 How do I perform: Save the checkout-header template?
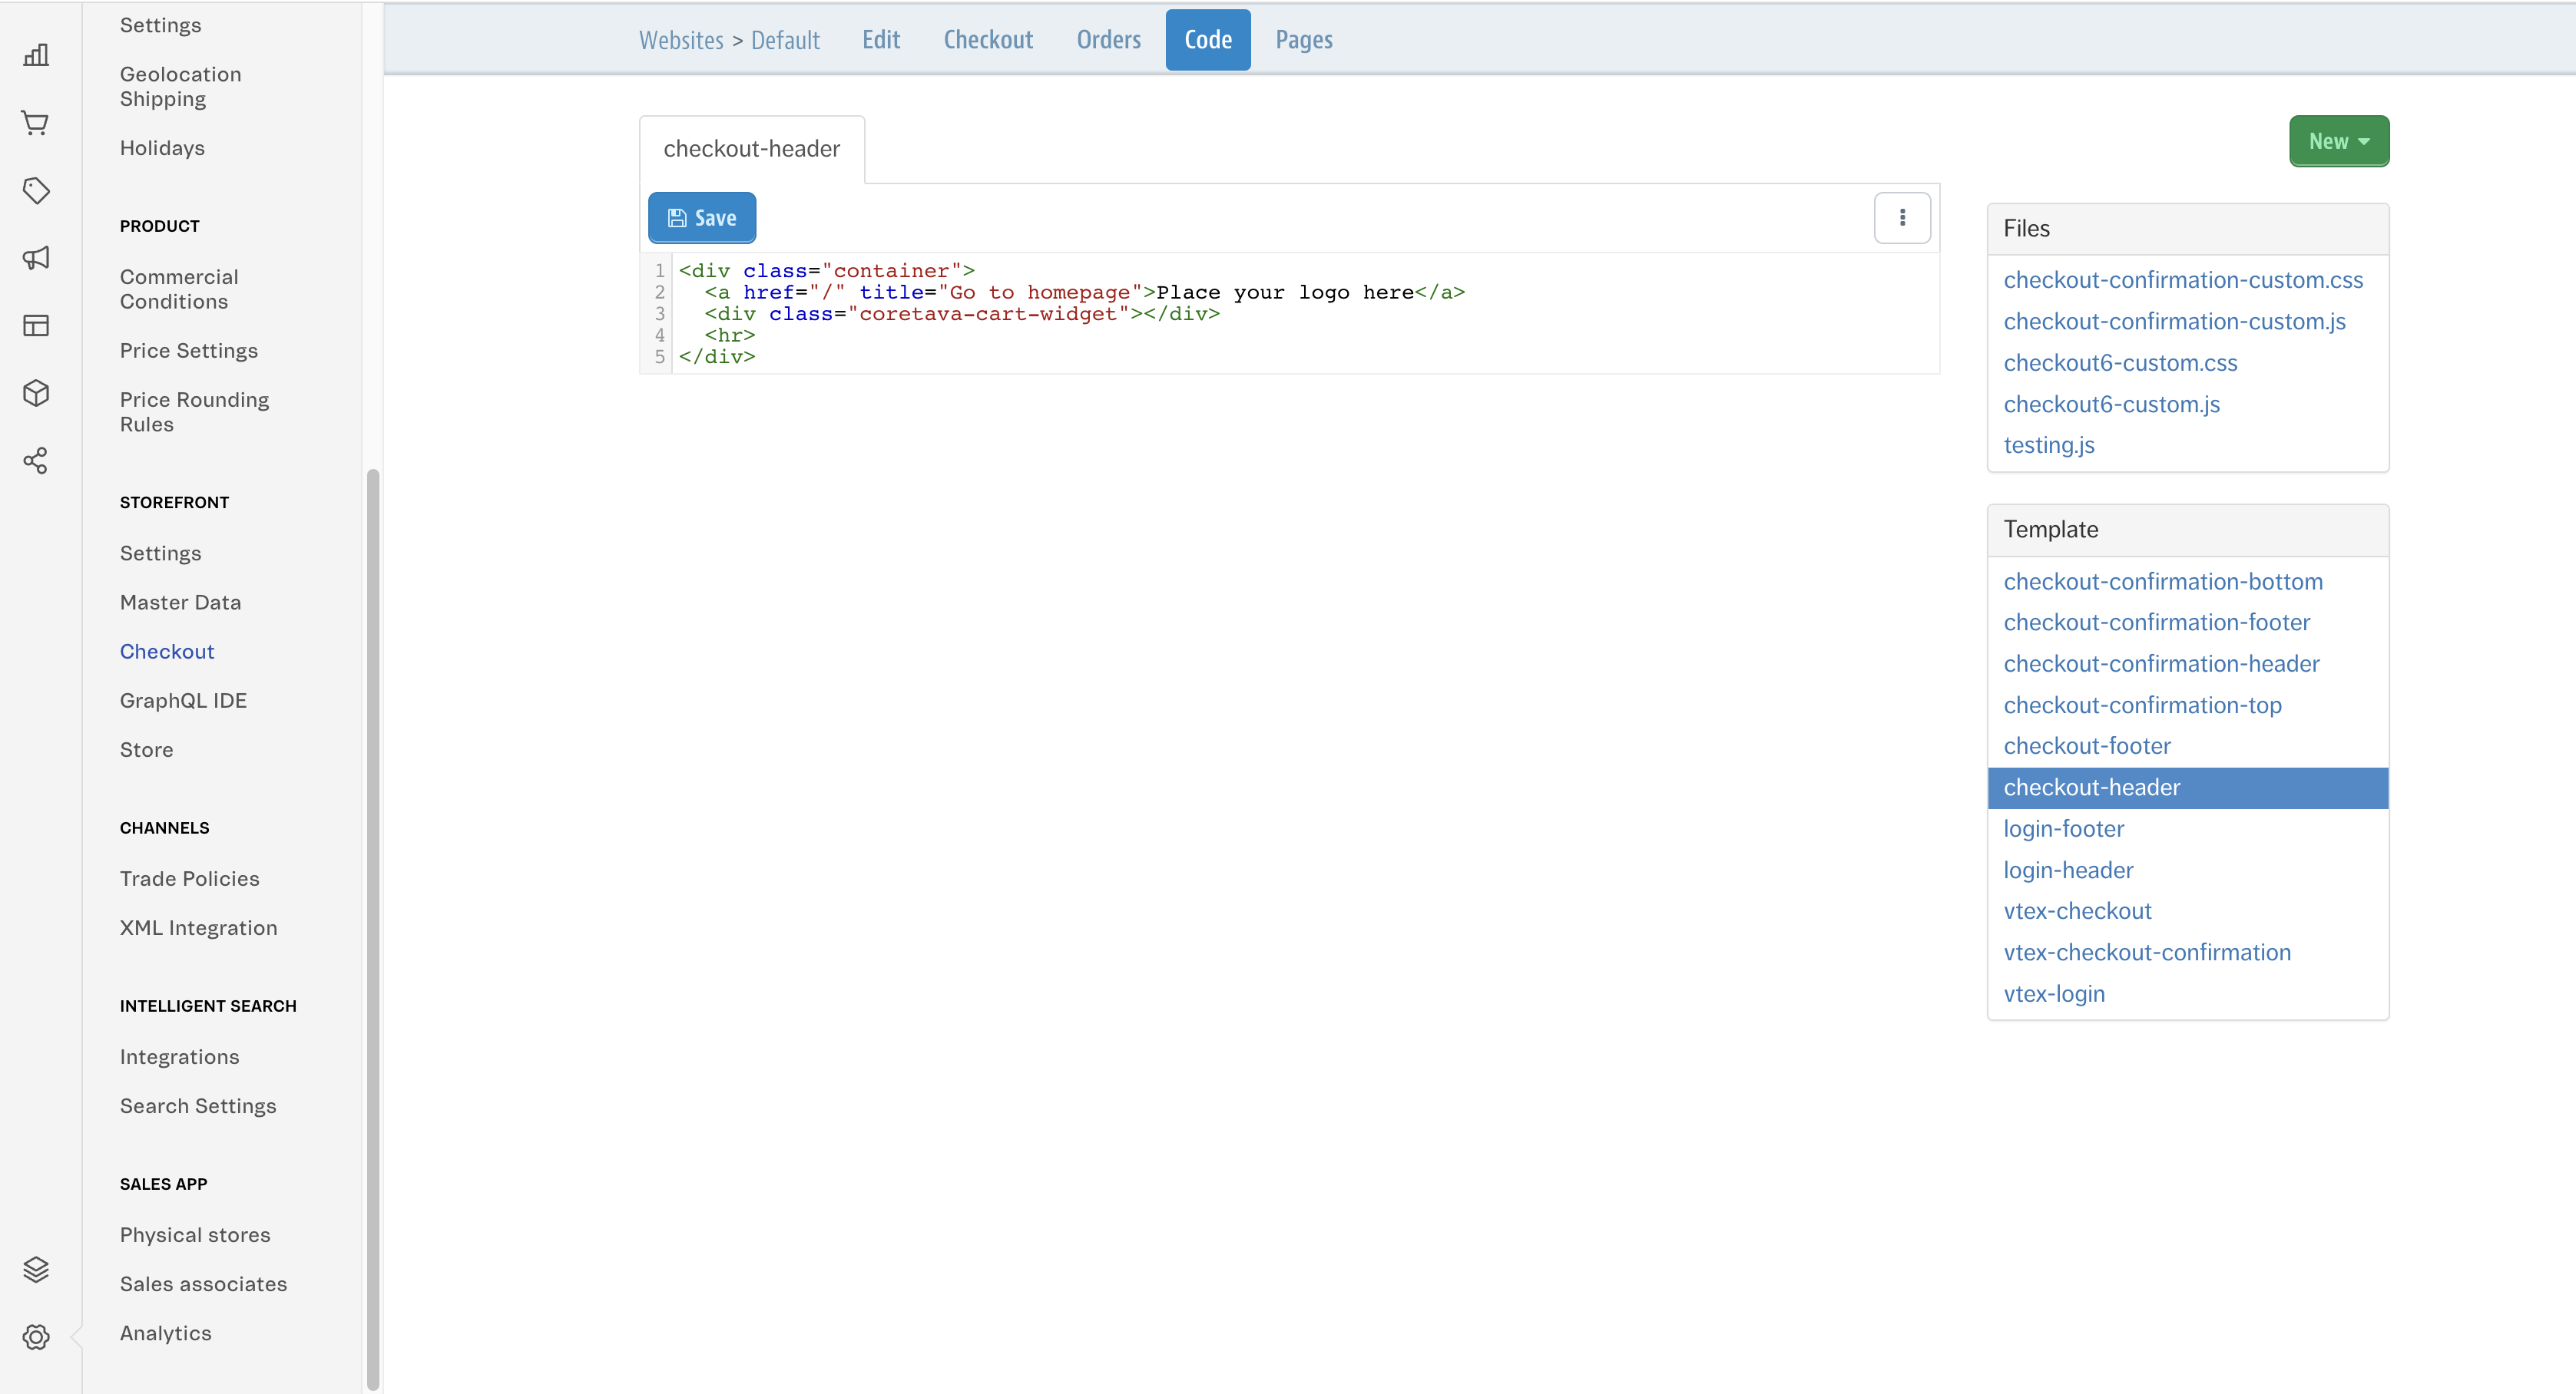701,218
